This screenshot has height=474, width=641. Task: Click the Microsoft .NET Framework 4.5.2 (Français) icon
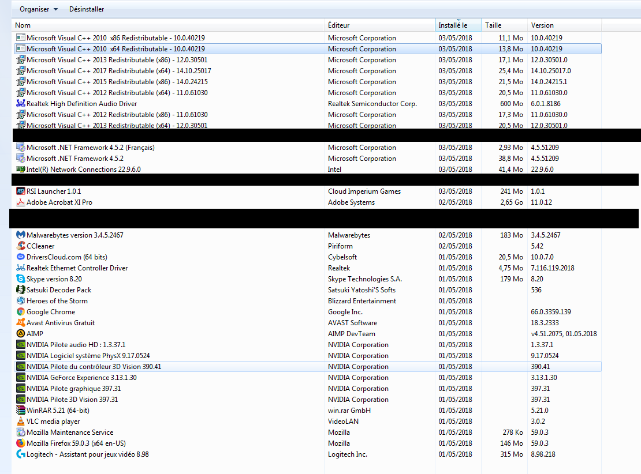pos(20,147)
